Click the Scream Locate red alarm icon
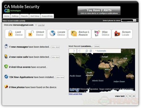Viewport: 141px width, 108px height. tap(117, 33)
